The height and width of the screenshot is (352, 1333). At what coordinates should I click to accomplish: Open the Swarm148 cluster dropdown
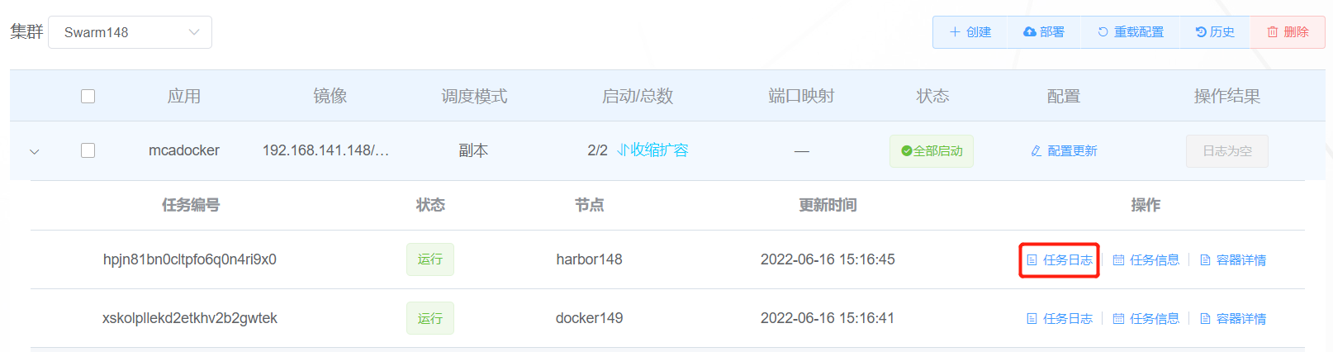tap(130, 32)
